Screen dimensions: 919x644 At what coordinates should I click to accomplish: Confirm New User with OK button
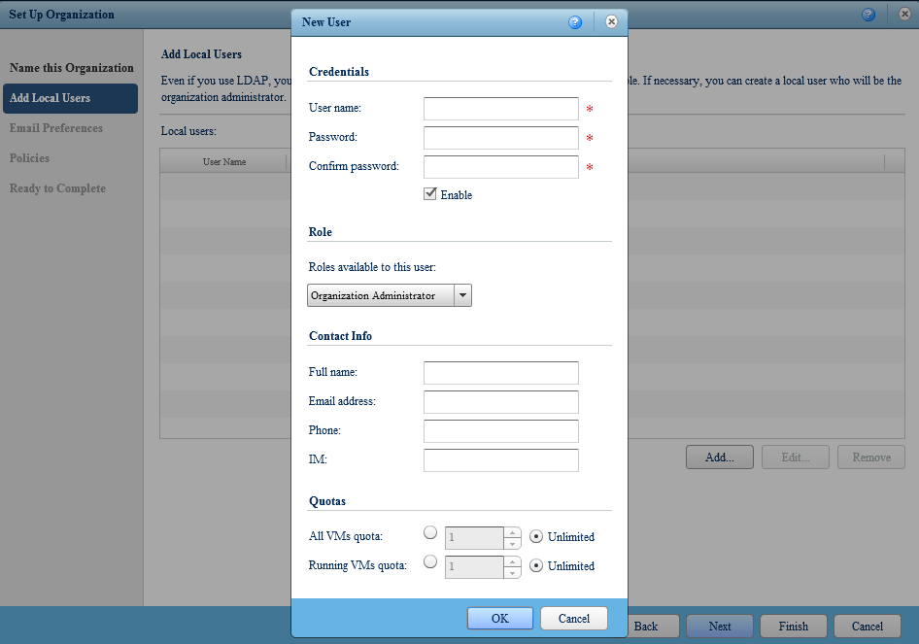[x=500, y=618]
